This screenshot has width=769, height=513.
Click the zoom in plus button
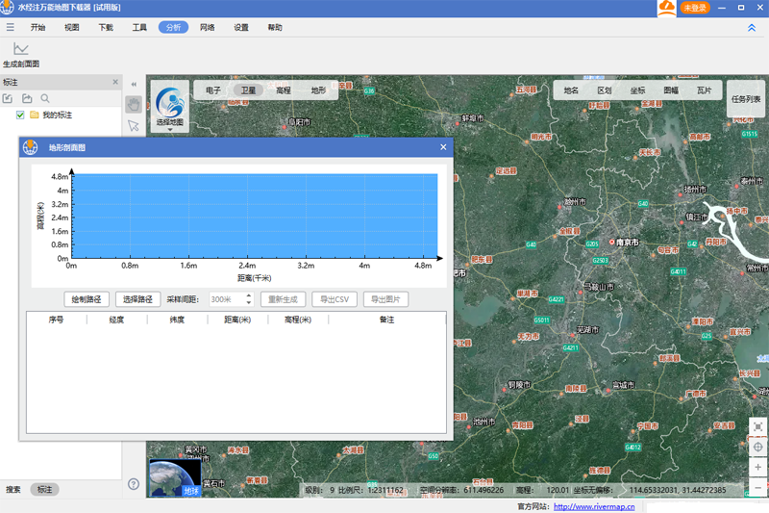click(x=758, y=468)
